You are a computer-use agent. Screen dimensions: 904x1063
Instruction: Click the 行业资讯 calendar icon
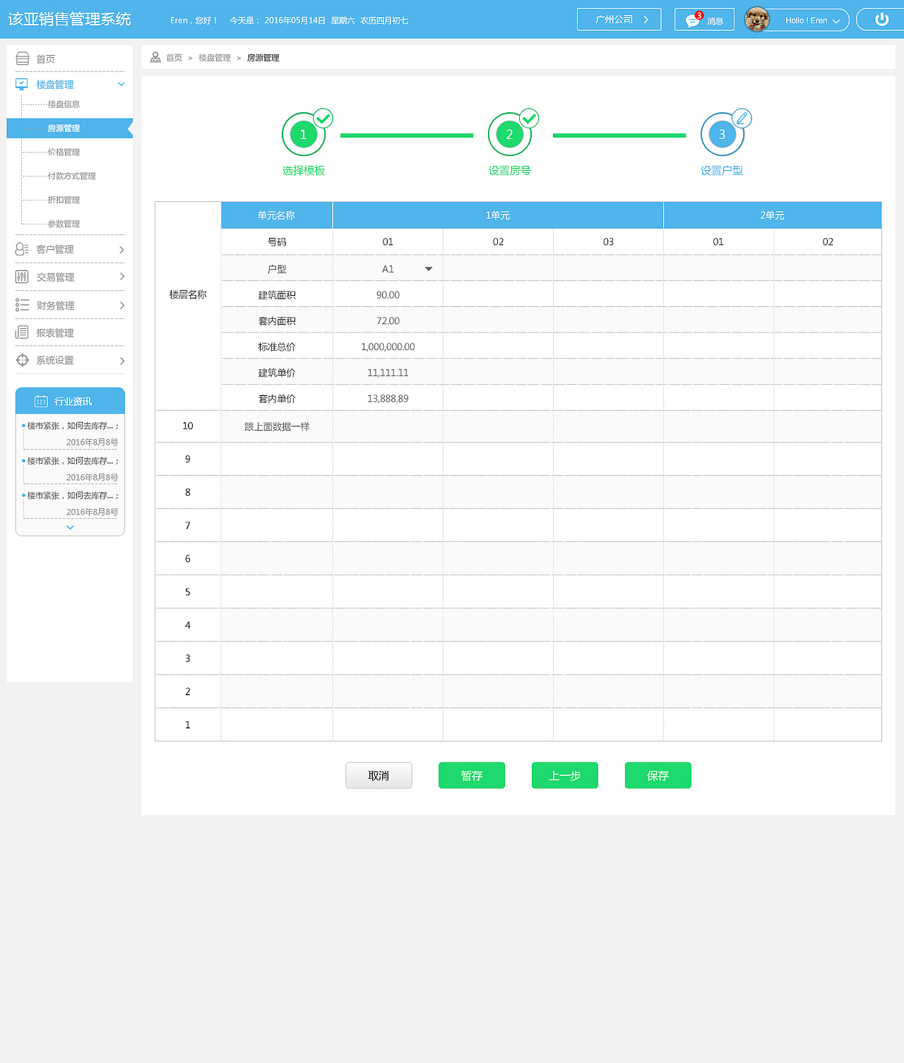(x=41, y=401)
